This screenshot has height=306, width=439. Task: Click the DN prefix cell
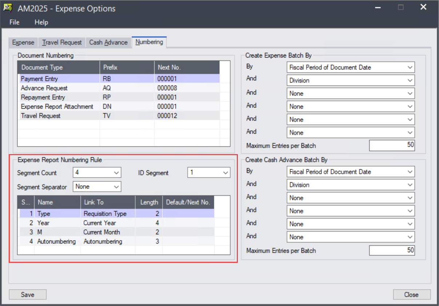tap(127, 107)
